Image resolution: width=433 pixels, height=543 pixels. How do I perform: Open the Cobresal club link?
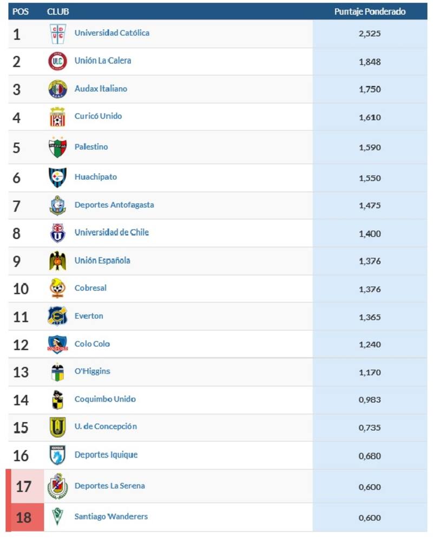(90, 288)
